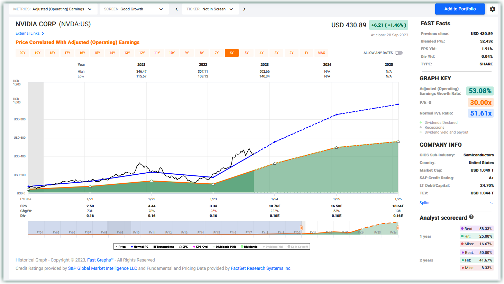Open the settings gear icon
Viewport: 504px width, 284px height.
493,9
